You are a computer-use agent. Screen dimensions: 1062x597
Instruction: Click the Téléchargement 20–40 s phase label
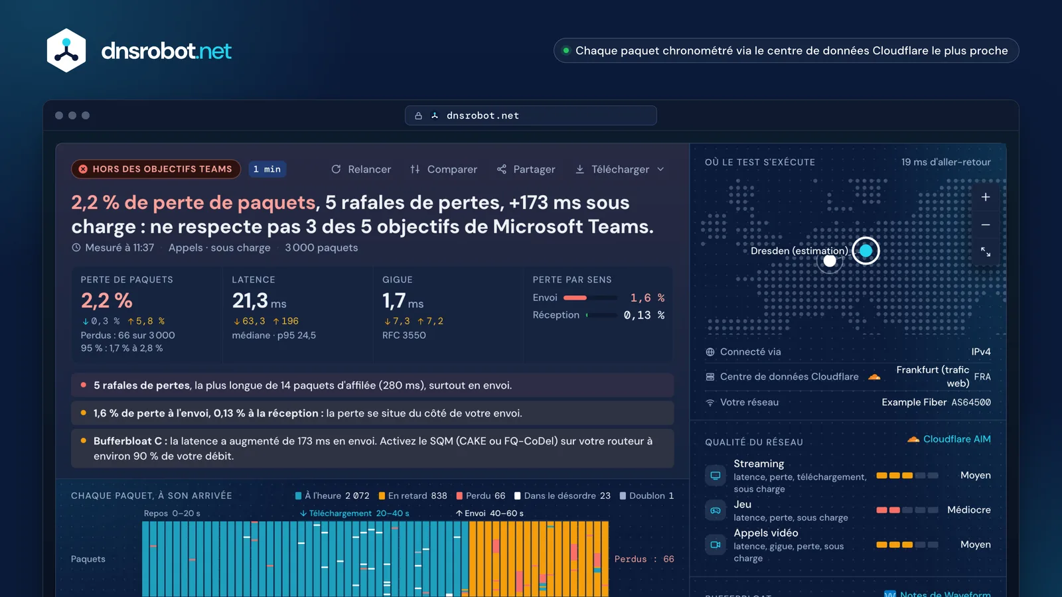(354, 513)
